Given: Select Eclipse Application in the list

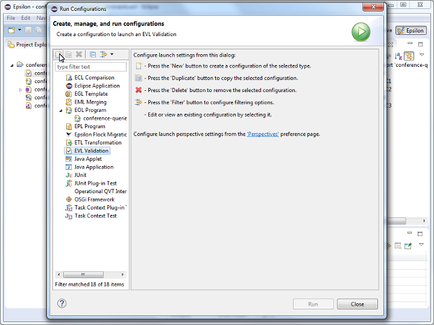Looking at the screenshot, I should click(x=96, y=86).
